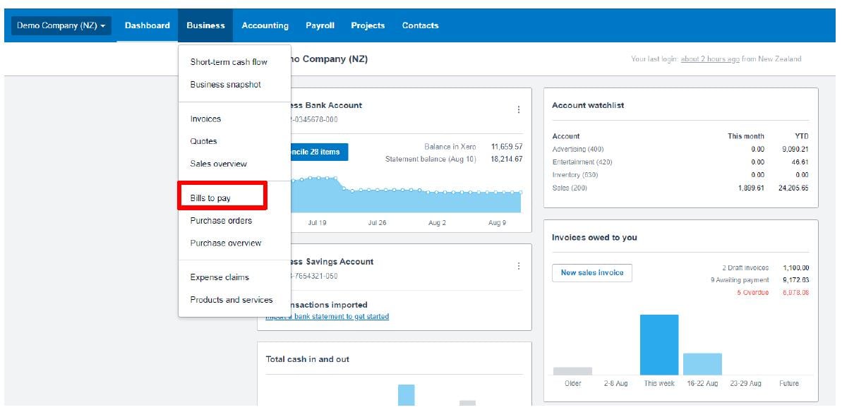Go to the Contacts tab
The width and height of the screenshot is (842, 417).
[x=420, y=25]
